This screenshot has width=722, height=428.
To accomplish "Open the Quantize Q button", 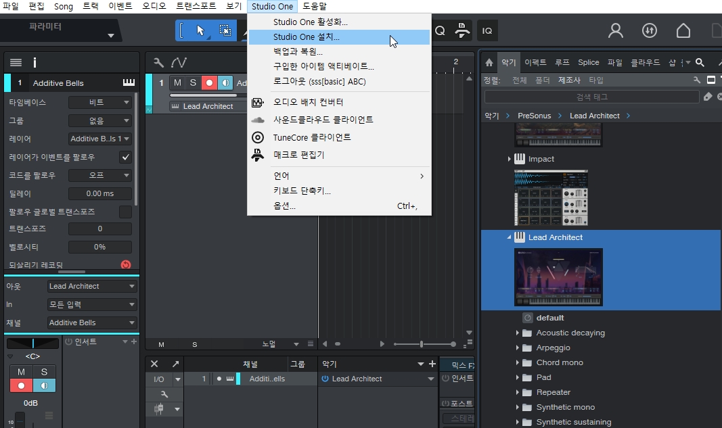I will (441, 31).
